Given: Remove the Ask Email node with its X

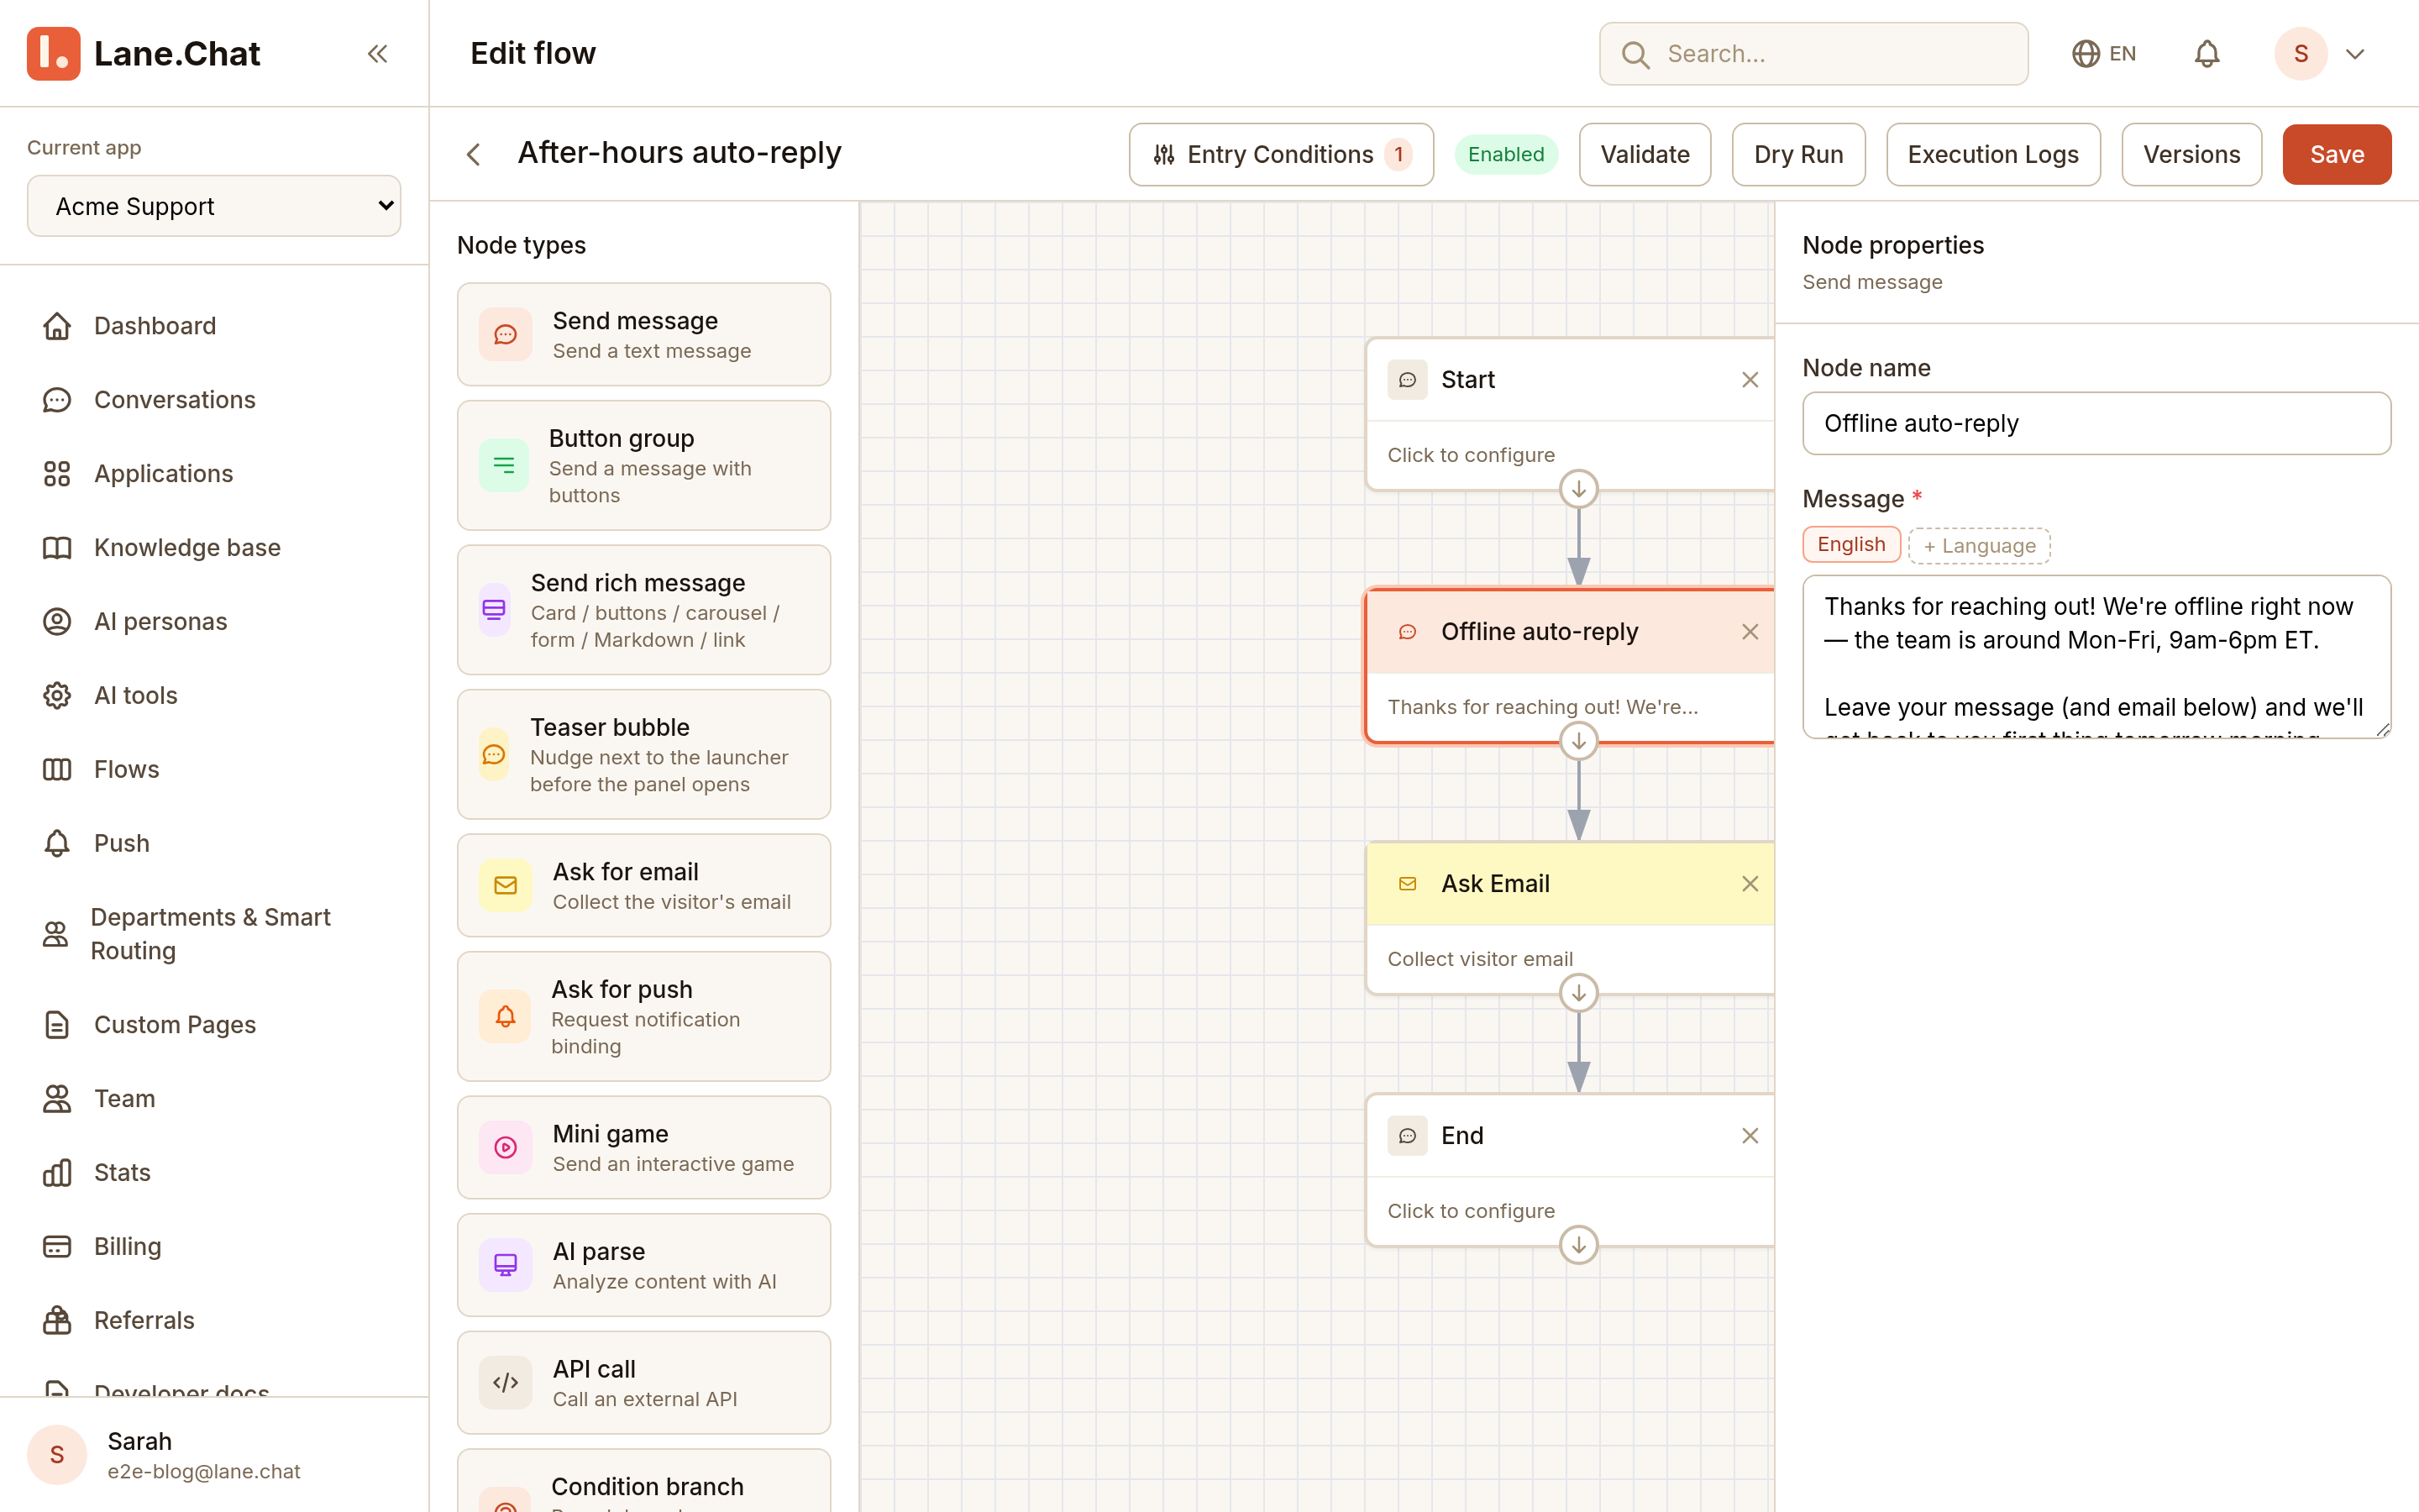Looking at the screenshot, I should pos(1750,884).
